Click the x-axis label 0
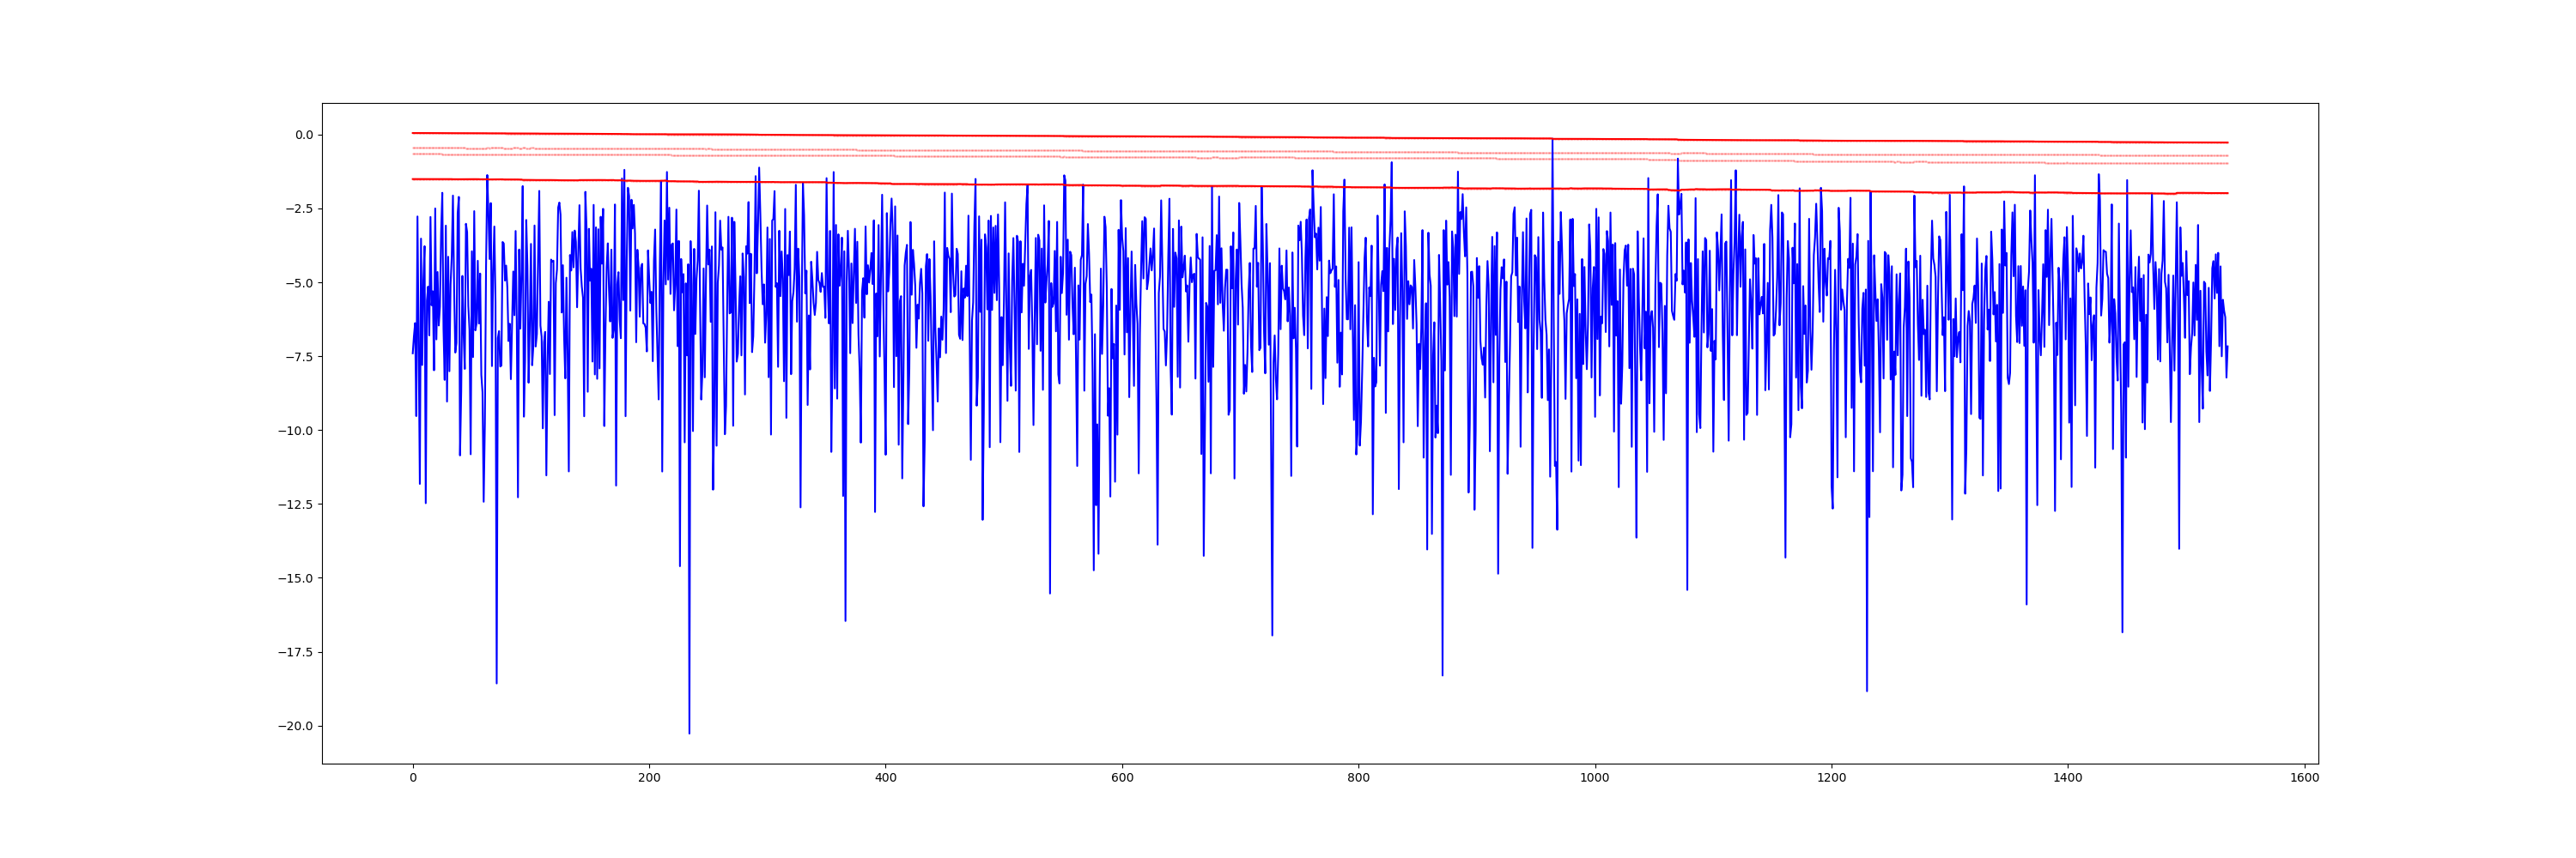This screenshot has height=858, width=2576. [413, 778]
